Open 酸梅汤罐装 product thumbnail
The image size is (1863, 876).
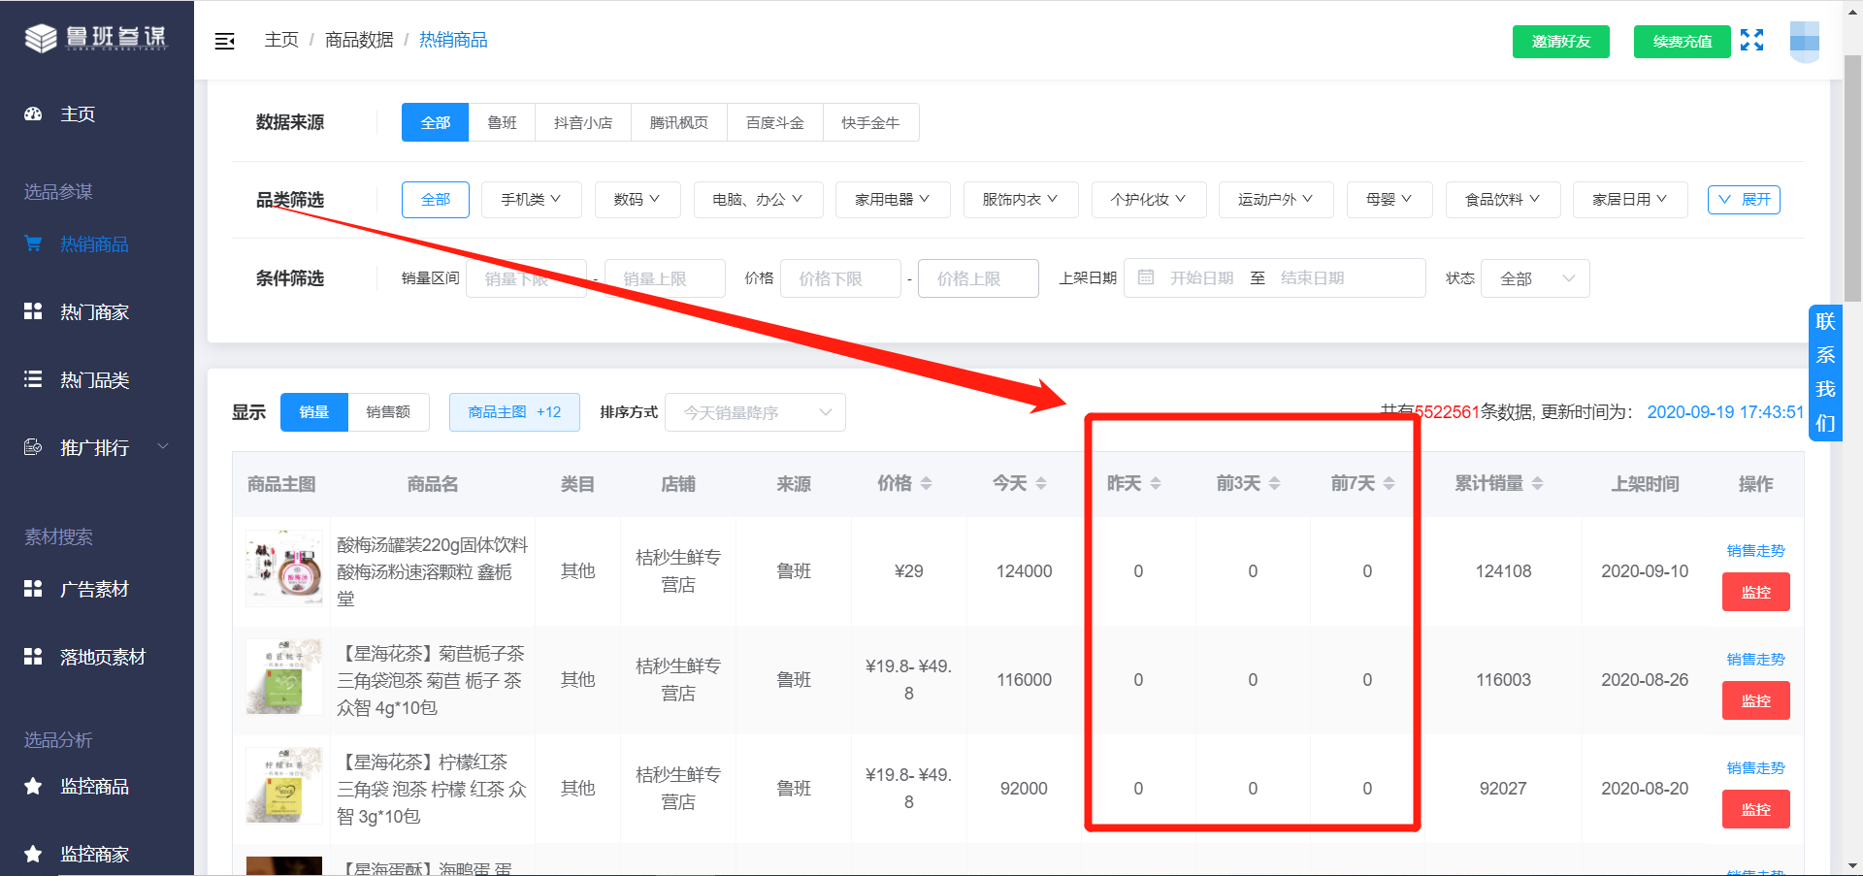pyautogui.click(x=284, y=568)
